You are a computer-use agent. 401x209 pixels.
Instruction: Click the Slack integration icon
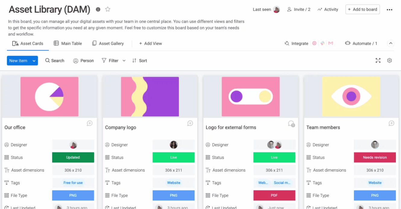click(323, 43)
